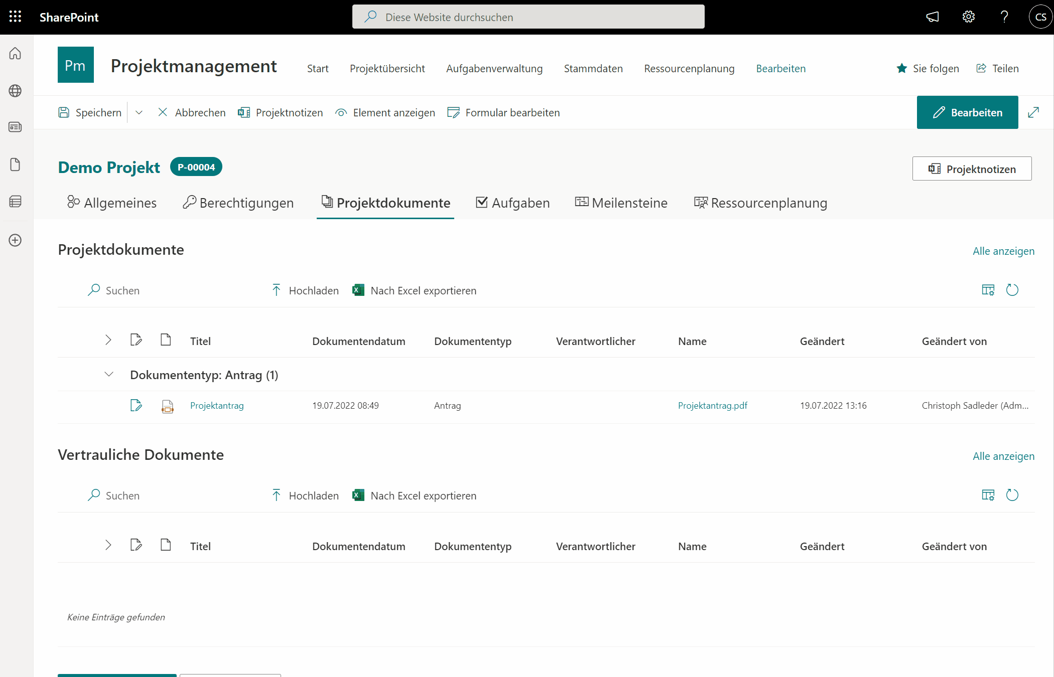
Task: Click the create plus icon in sidebar
Action: [15, 240]
